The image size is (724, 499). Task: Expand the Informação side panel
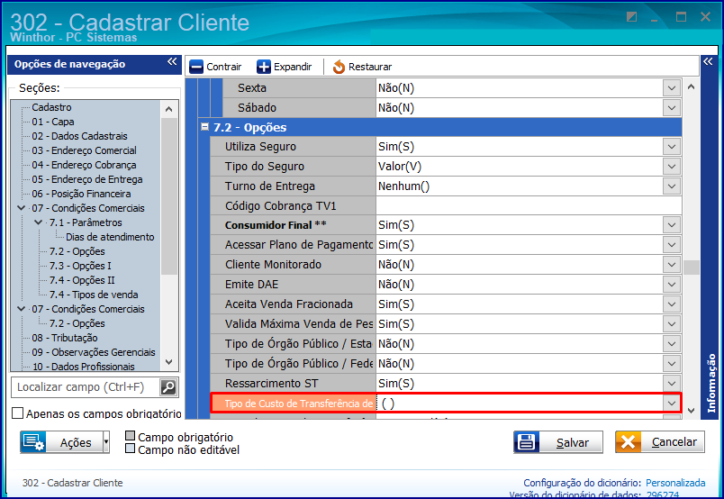pos(708,61)
